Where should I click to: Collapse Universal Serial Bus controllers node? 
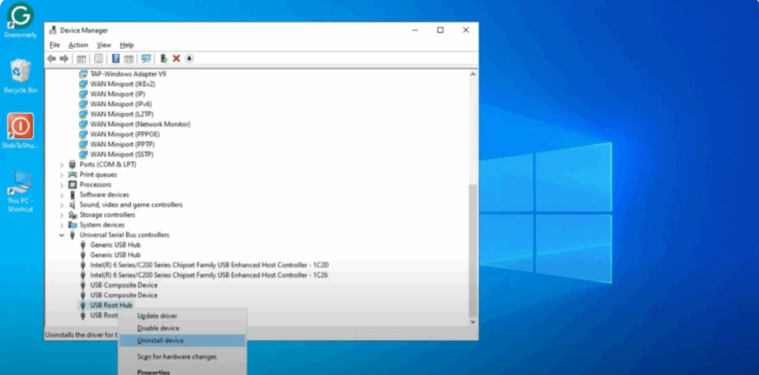(62, 235)
